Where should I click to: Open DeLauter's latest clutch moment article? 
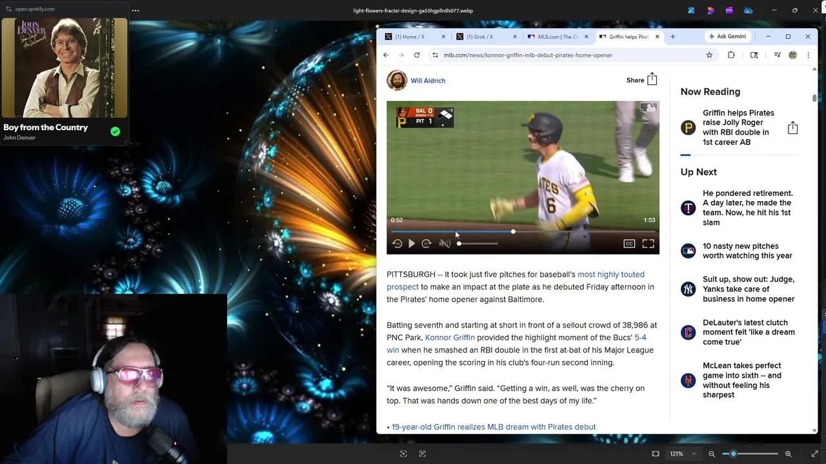(x=749, y=332)
